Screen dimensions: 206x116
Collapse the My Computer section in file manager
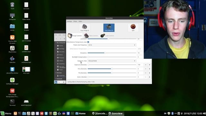(56, 43)
